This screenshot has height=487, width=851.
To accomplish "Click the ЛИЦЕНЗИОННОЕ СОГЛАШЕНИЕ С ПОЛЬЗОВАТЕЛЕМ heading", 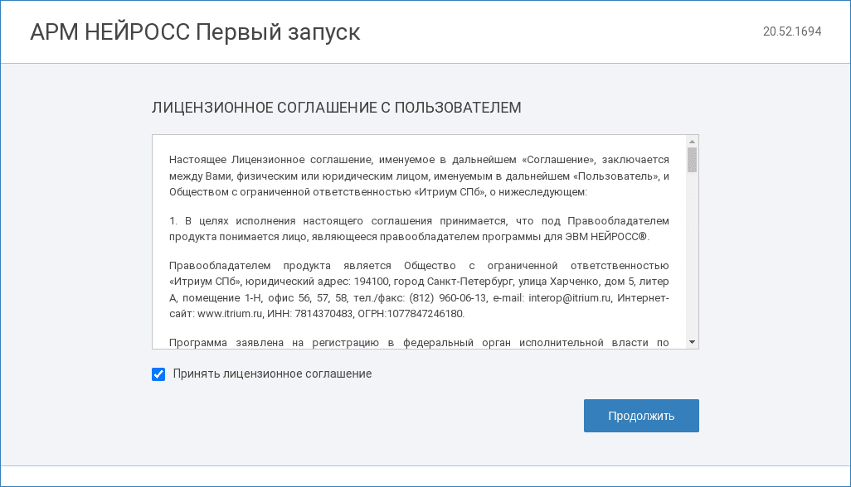I will 337,108.
